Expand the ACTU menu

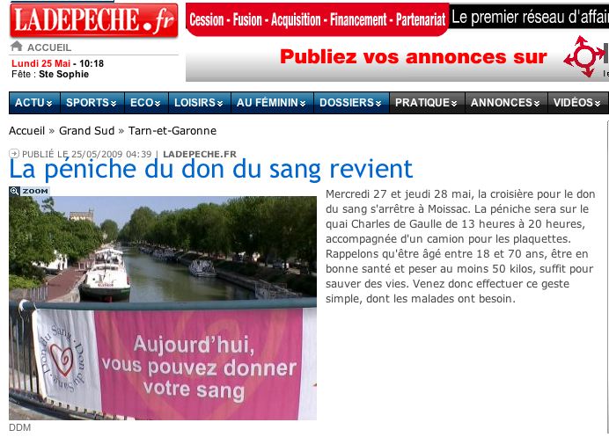pos(34,103)
